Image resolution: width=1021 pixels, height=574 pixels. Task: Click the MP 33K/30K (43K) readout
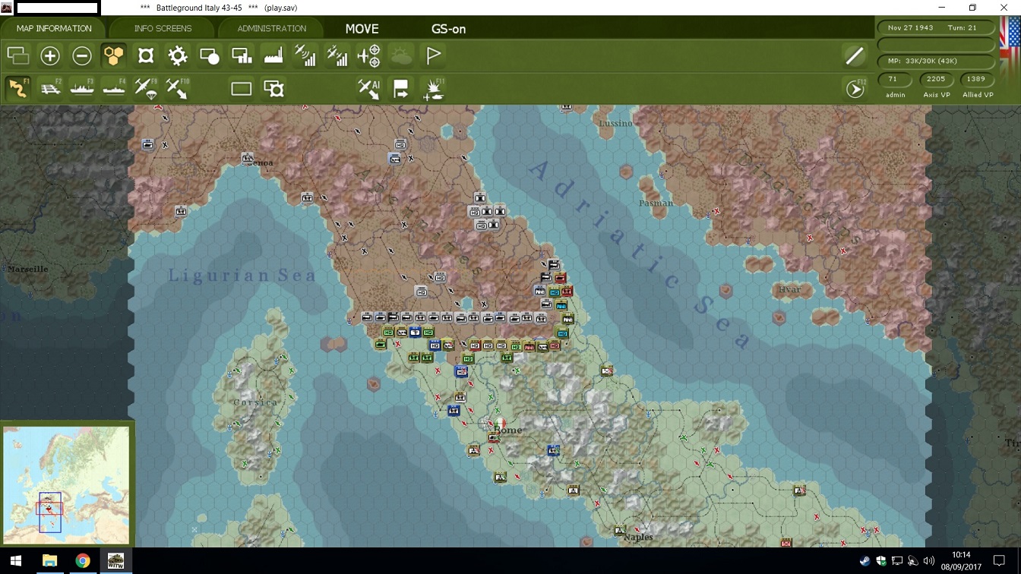pyautogui.click(x=936, y=61)
